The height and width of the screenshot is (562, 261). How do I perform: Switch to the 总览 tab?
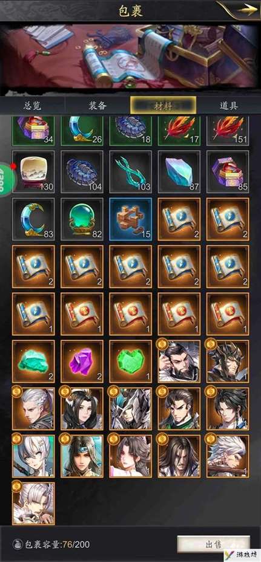tap(33, 106)
